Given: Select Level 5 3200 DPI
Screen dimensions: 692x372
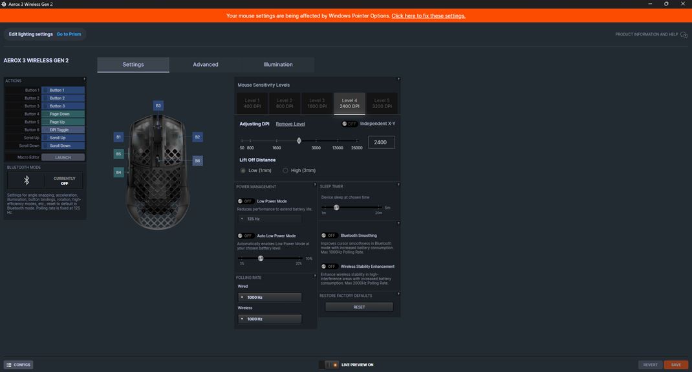Looking at the screenshot, I should pyautogui.click(x=382, y=104).
